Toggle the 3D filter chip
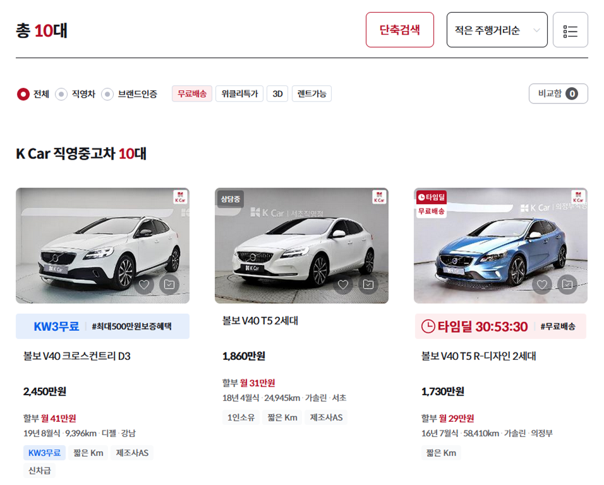The width and height of the screenshot is (604, 485). [277, 93]
